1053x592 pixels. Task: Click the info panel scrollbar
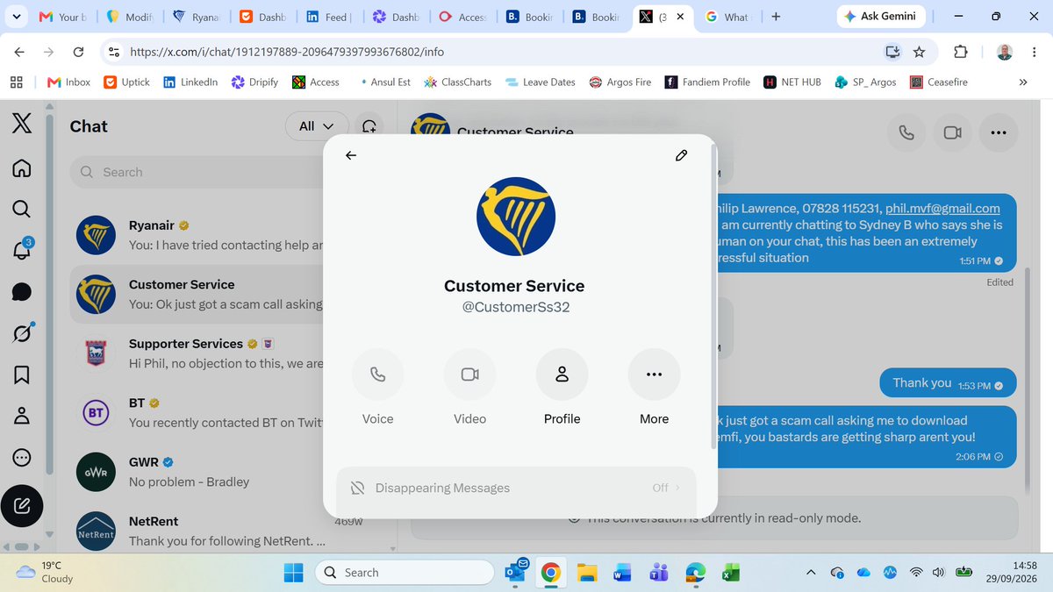(713, 298)
